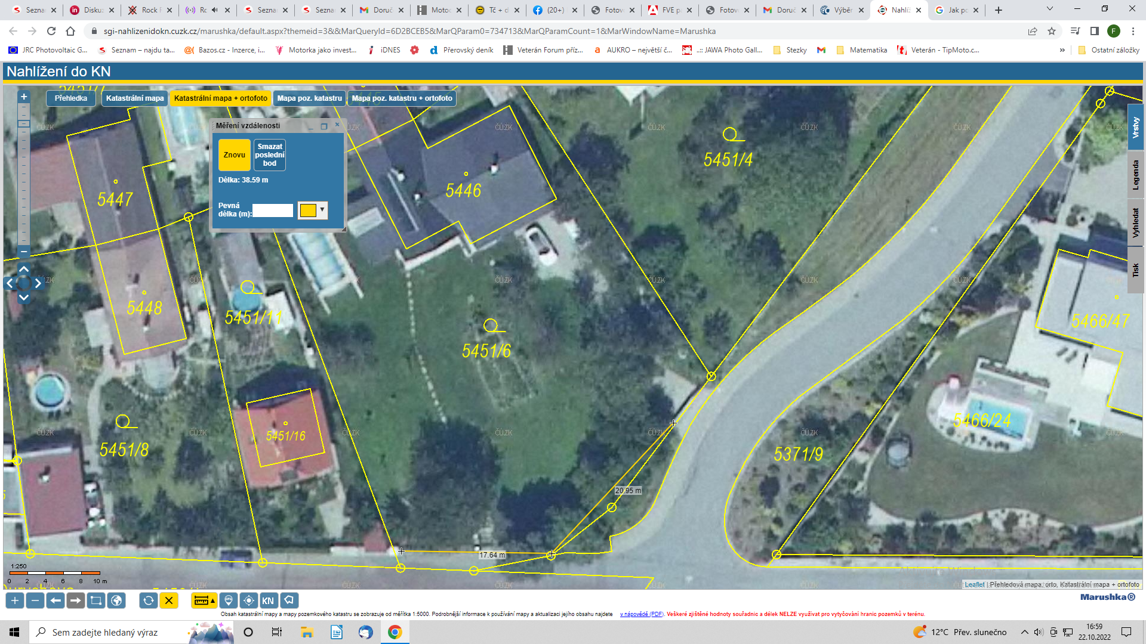Click the refresh map icon
Screen dimensions: 1146x644
[x=149, y=600]
